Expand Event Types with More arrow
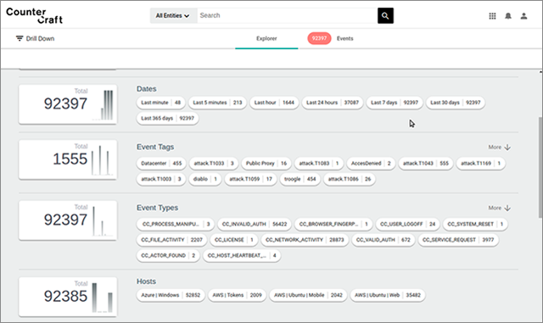 pos(500,208)
